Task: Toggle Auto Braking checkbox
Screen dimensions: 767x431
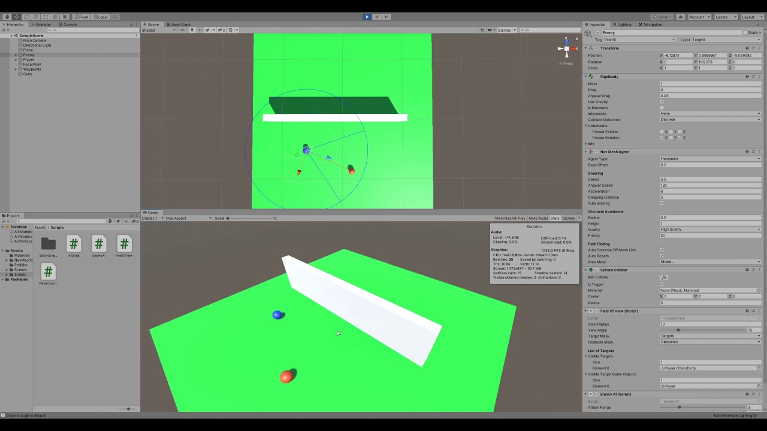Action: [662, 203]
